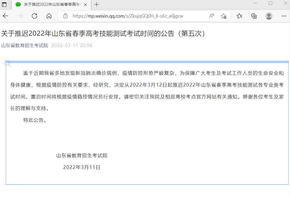This screenshot has height=197, width=290.
Task: Click the date 2022年3月11日
Action: pos(82,167)
